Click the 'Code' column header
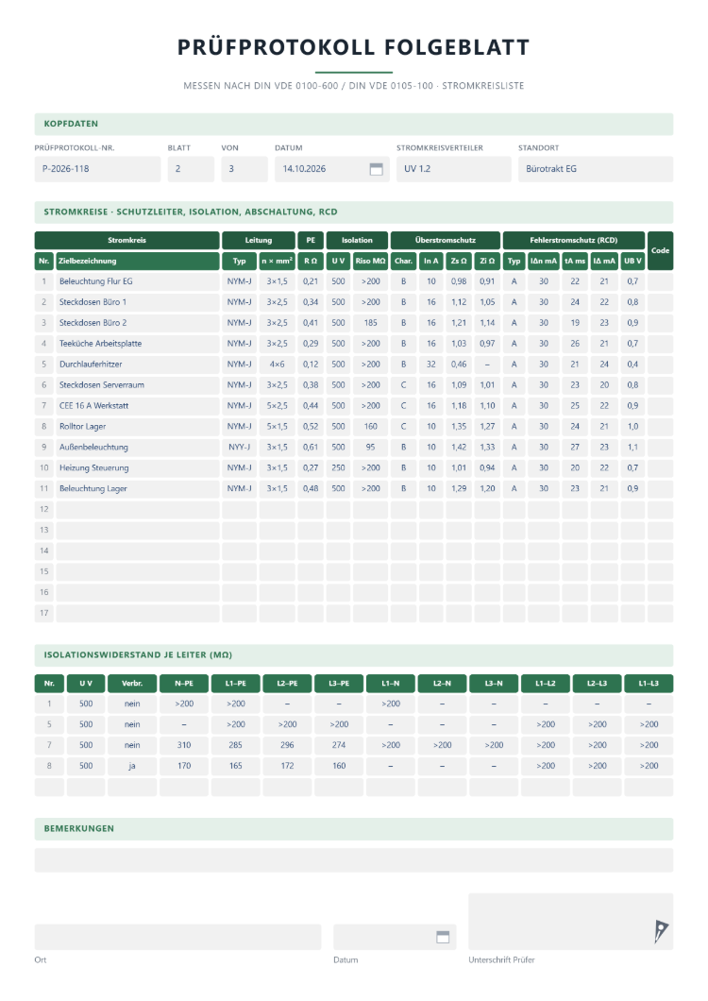The image size is (708, 1001). 660,250
